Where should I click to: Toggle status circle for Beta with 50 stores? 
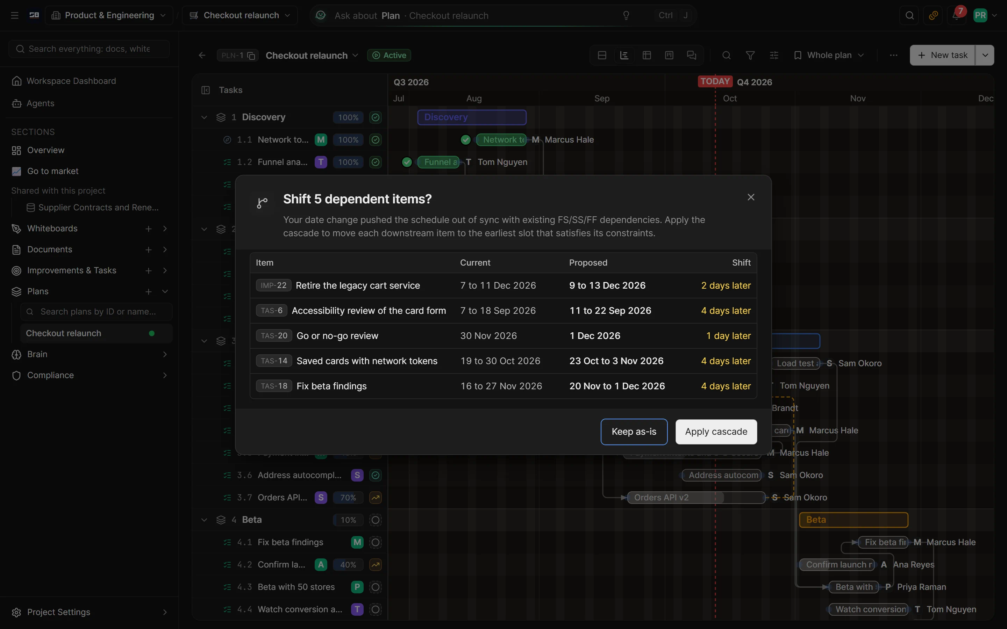pyautogui.click(x=375, y=587)
